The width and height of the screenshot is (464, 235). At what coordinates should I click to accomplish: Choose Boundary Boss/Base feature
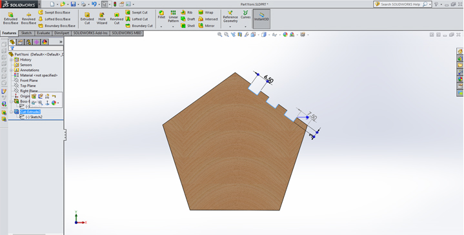(57, 26)
